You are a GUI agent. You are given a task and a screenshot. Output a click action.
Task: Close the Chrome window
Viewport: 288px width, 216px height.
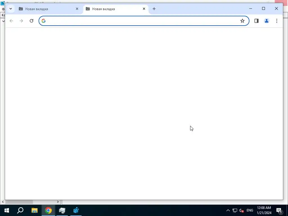coord(276,9)
